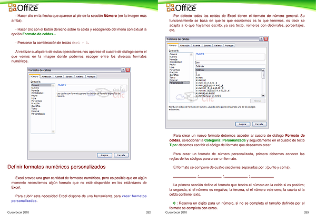Select Fracción category in page 282 dialog

coord(35,104)
